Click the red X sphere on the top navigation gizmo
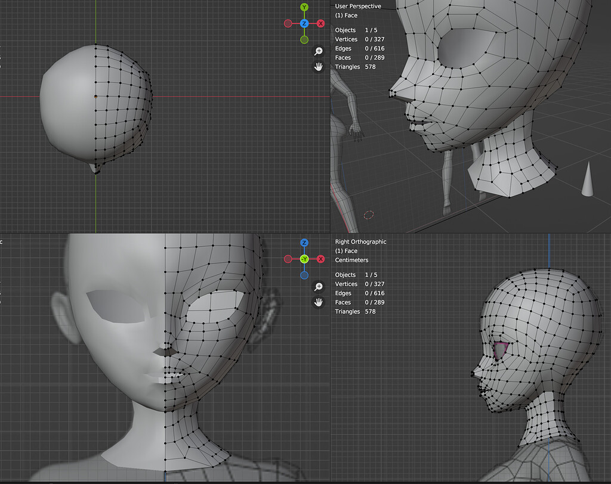Screen dimensions: 611x484 click(x=321, y=23)
